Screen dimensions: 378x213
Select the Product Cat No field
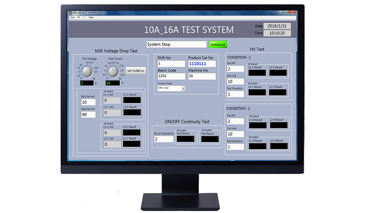click(x=202, y=64)
